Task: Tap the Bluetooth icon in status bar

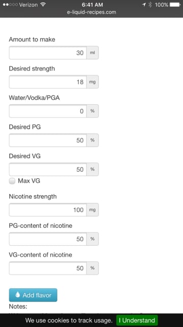Action: click(150, 5)
